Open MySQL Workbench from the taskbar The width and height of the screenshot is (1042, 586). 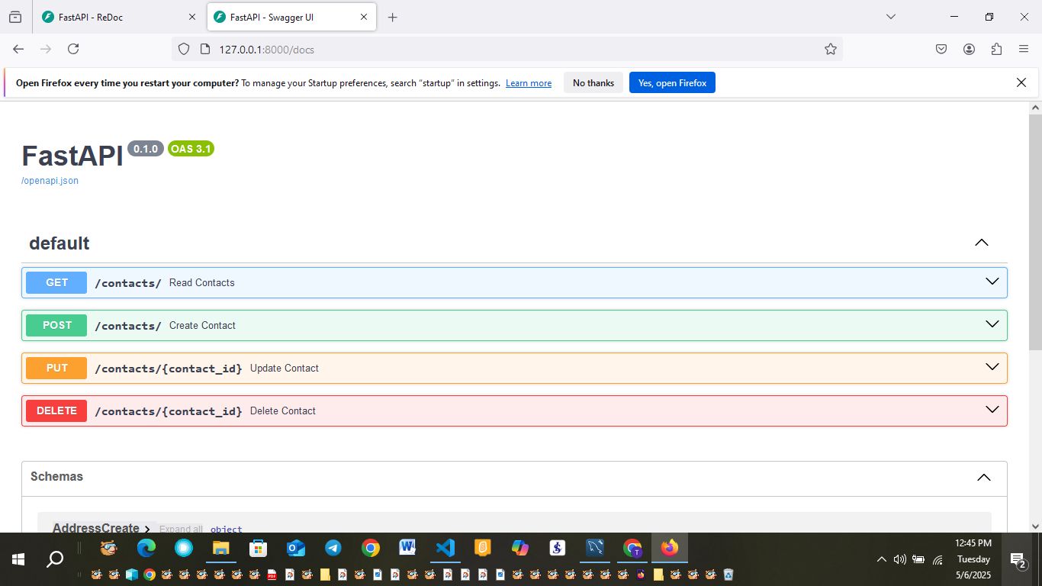click(594, 548)
